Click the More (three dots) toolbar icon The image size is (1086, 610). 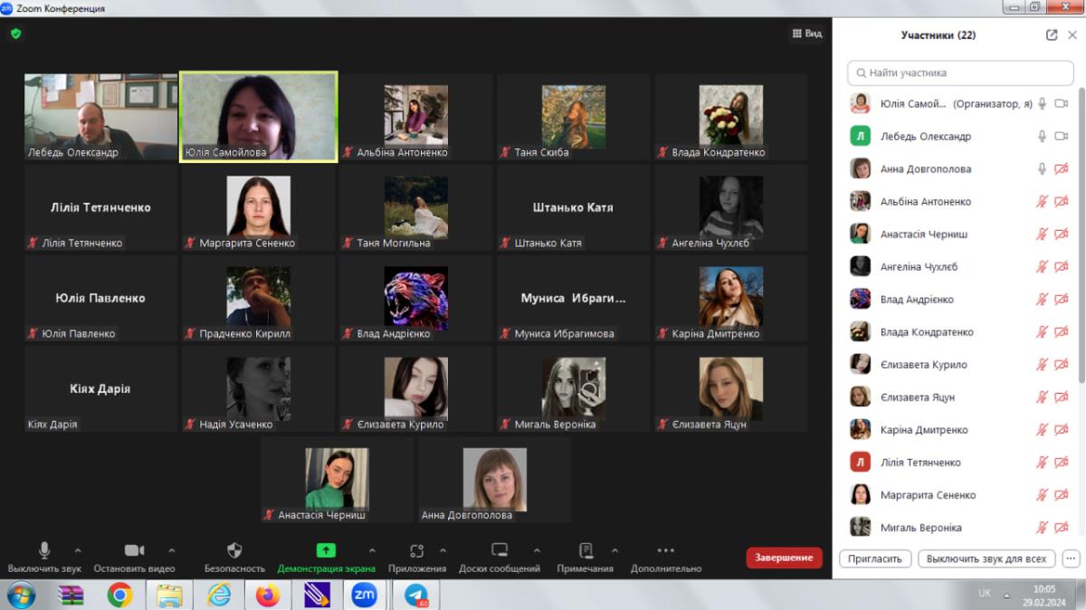tap(665, 550)
